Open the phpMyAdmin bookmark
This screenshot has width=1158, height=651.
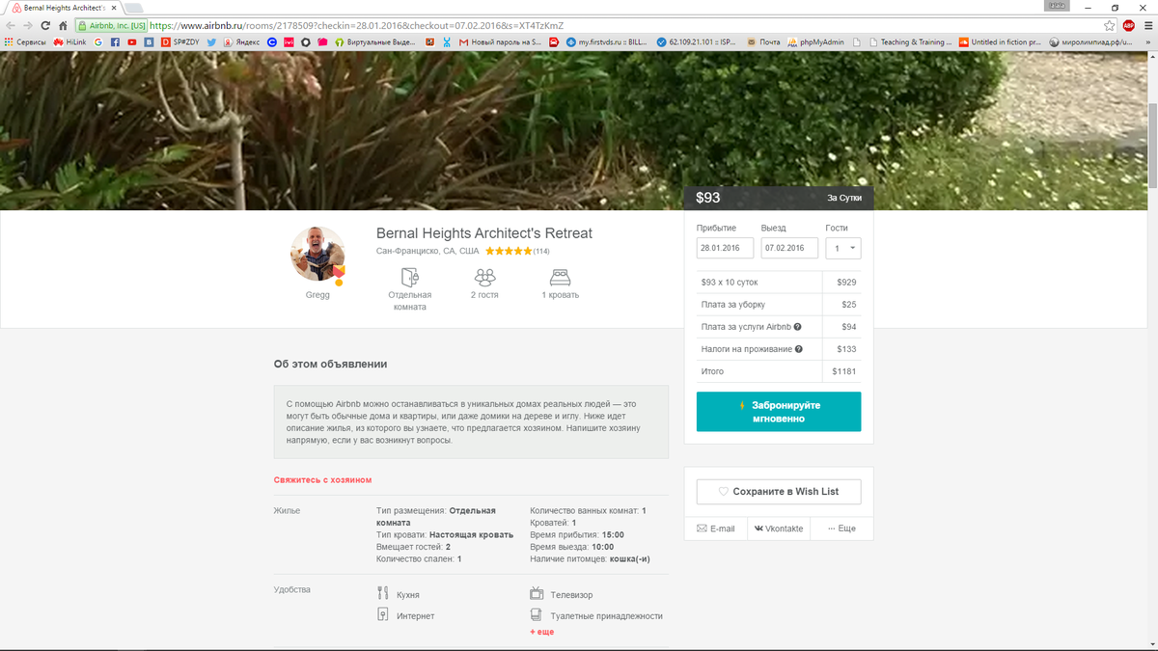(816, 42)
